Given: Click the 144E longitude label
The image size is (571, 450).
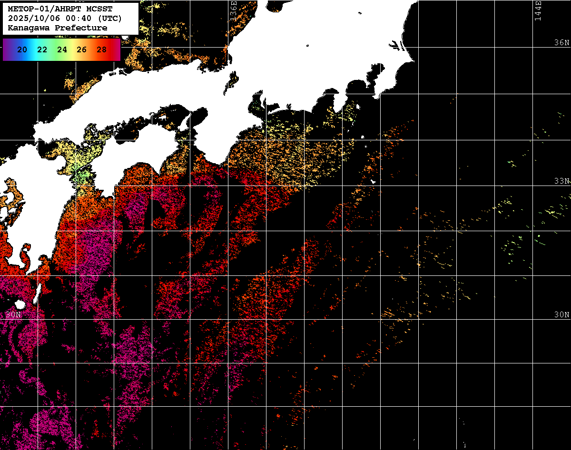Looking at the screenshot, I should tap(538, 10).
